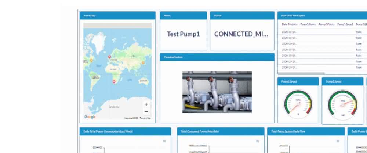The width and height of the screenshot is (367, 153).
Task: Sort by the Pump1.Speed column header
Action: (345, 24)
